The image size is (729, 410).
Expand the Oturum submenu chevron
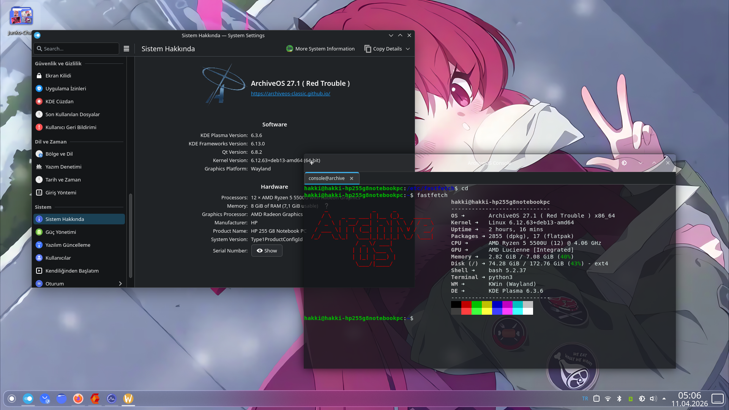[120, 284]
